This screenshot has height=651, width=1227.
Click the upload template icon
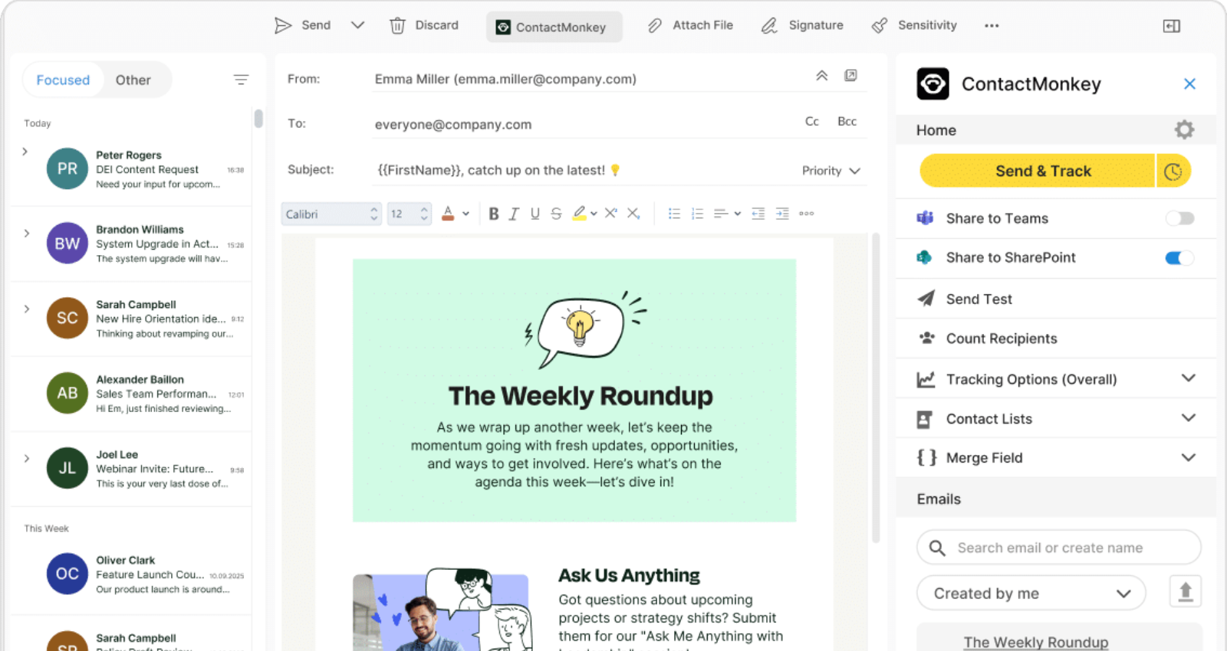click(x=1186, y=591)
